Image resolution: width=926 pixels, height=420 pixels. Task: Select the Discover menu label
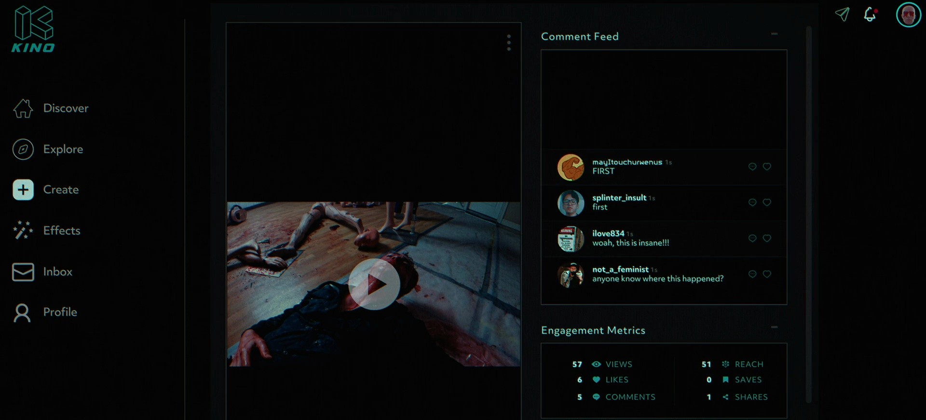pos(66,108)
